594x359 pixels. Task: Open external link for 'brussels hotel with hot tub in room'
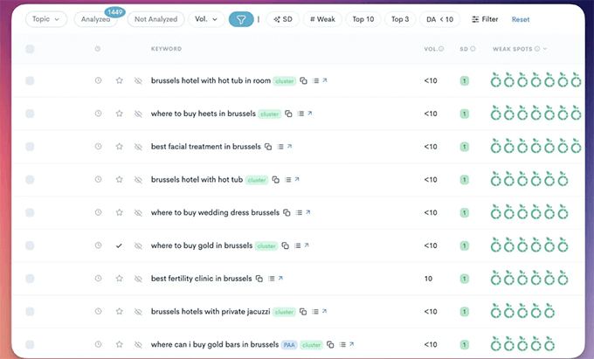(x=325, y=80)
